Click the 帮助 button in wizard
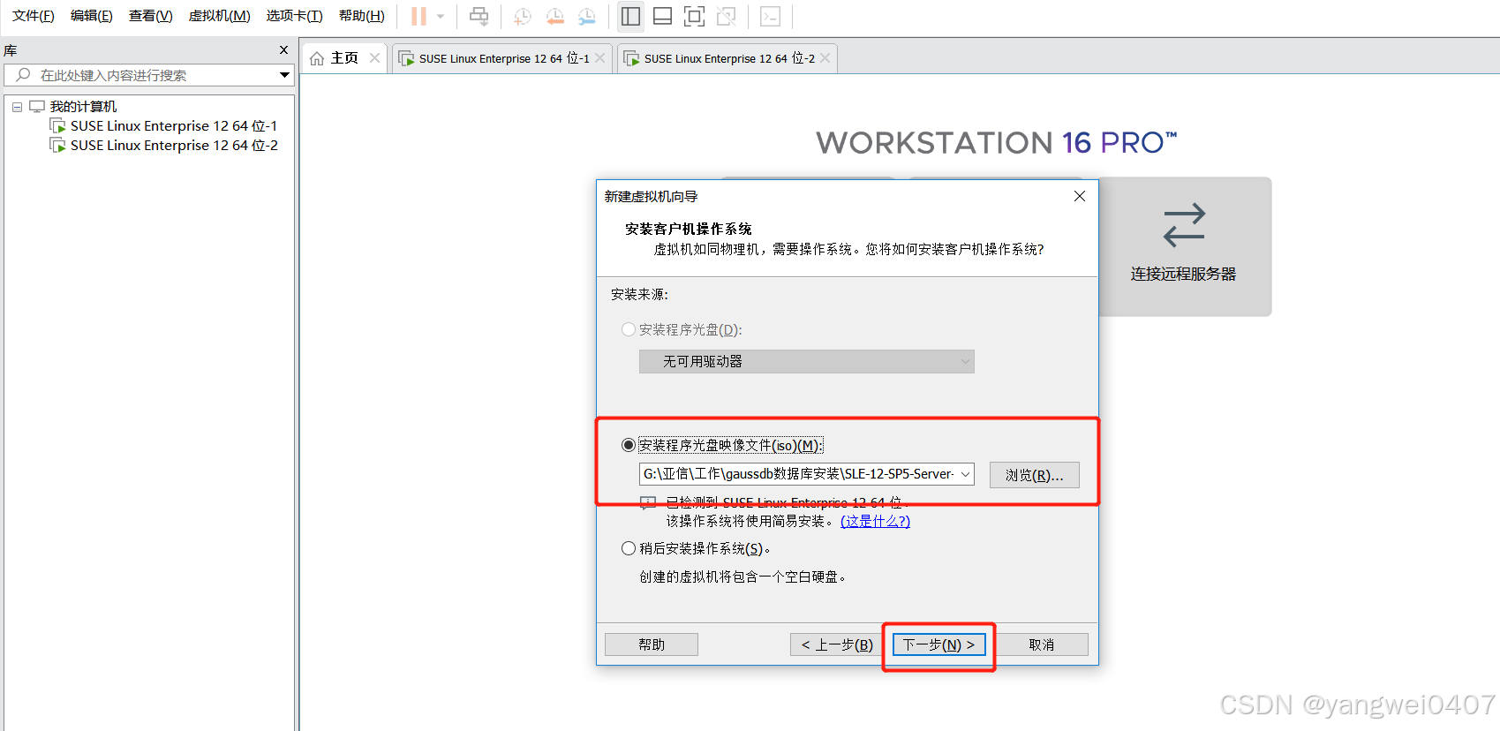Image resolution: width=1500 pixels, height=731 pixels. [652, 644]
